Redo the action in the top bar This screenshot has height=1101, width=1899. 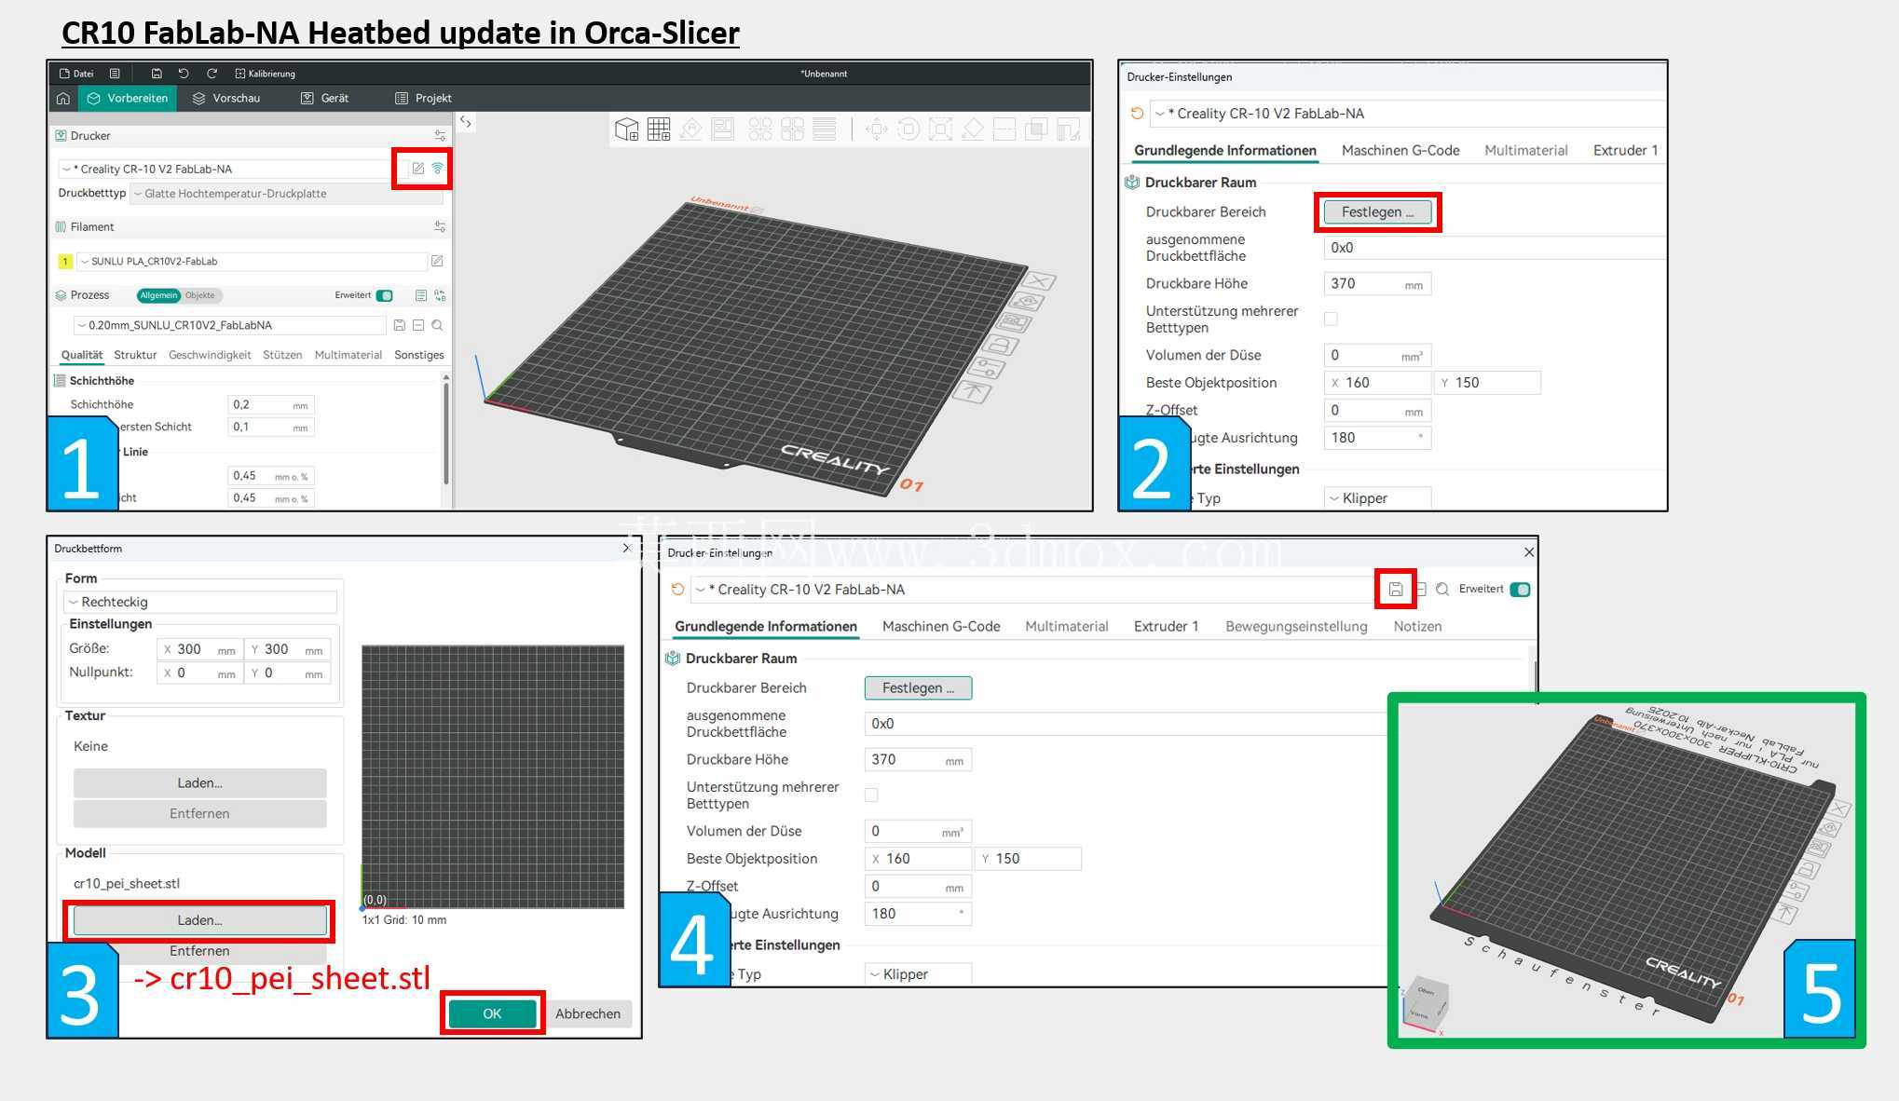coord(212,74)
